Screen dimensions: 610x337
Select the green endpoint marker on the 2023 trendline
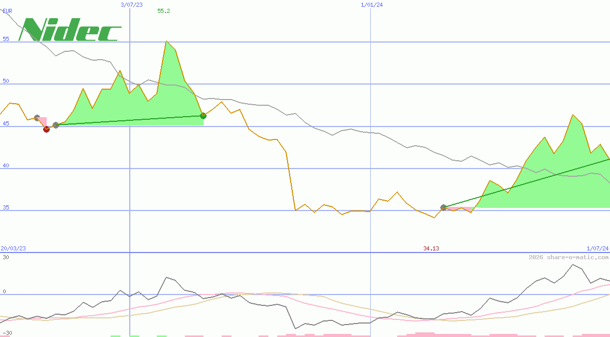coord(203,116)
